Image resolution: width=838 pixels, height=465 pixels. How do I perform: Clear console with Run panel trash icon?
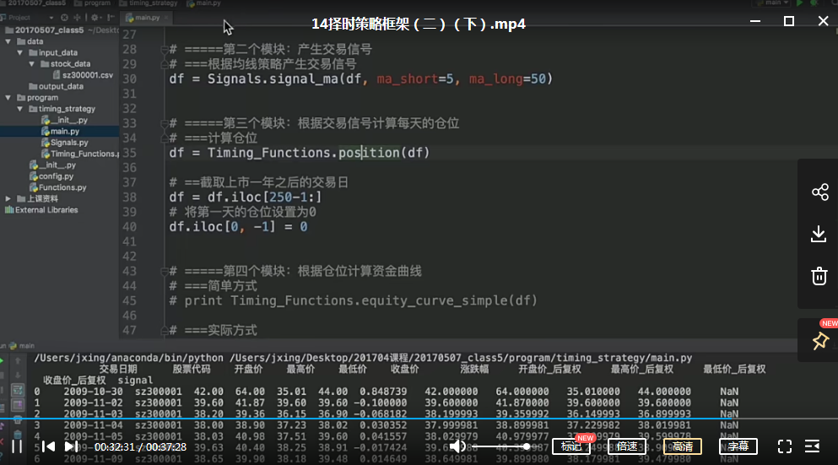18,435
